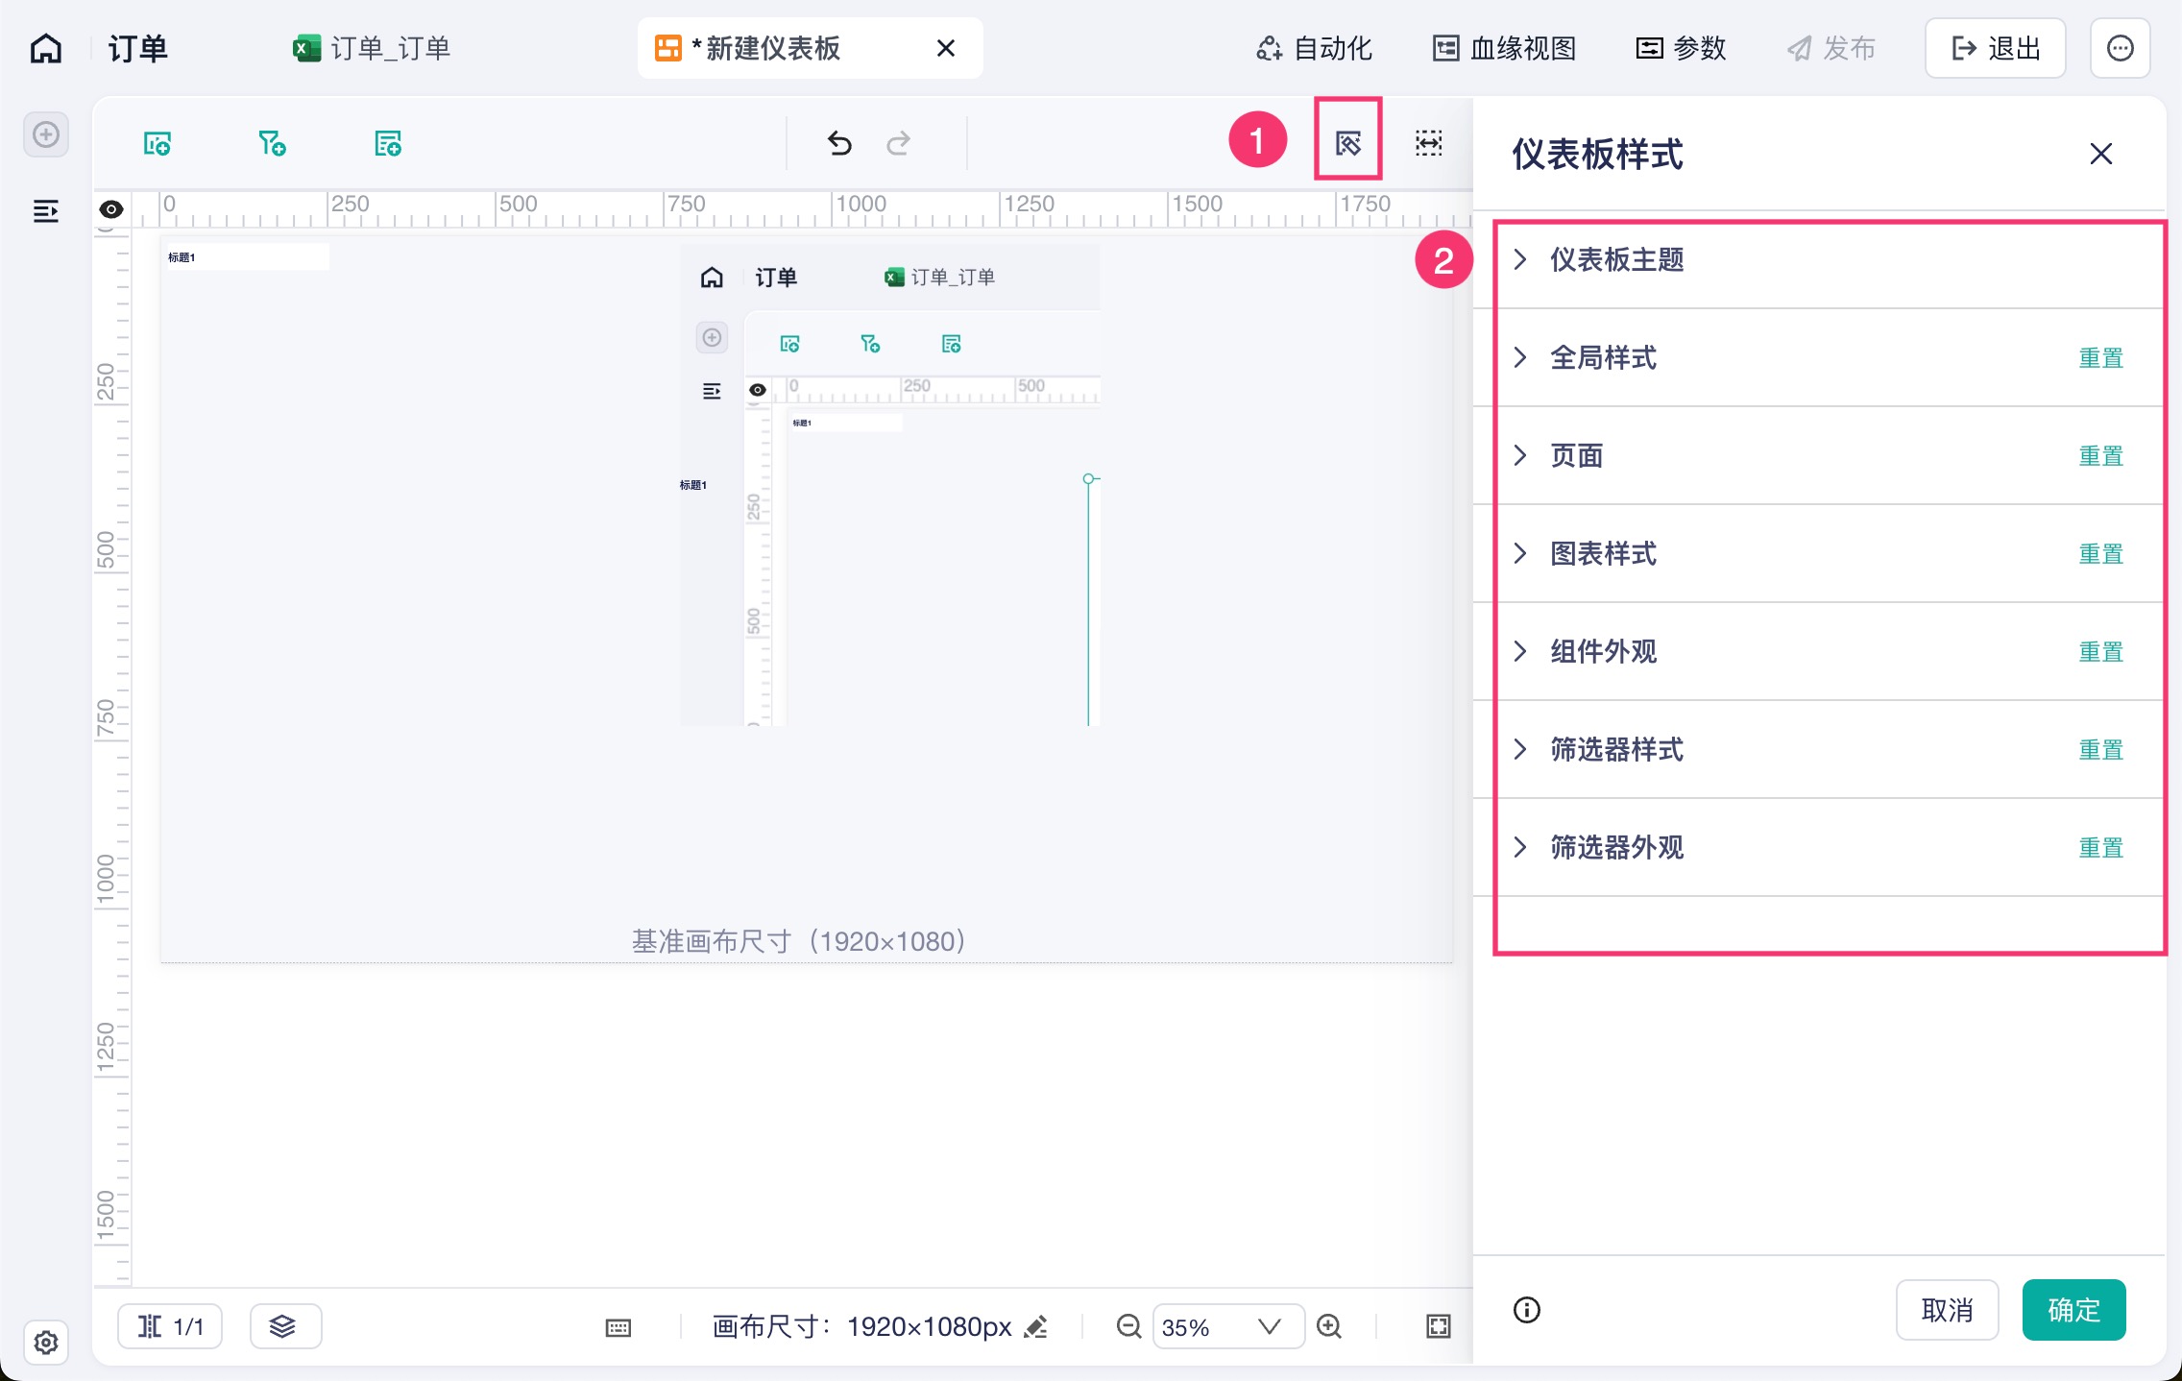Open the 血缘视图 menu item
The height and width of the screenshot is (1381, 2182).
tap(1505, 48)
